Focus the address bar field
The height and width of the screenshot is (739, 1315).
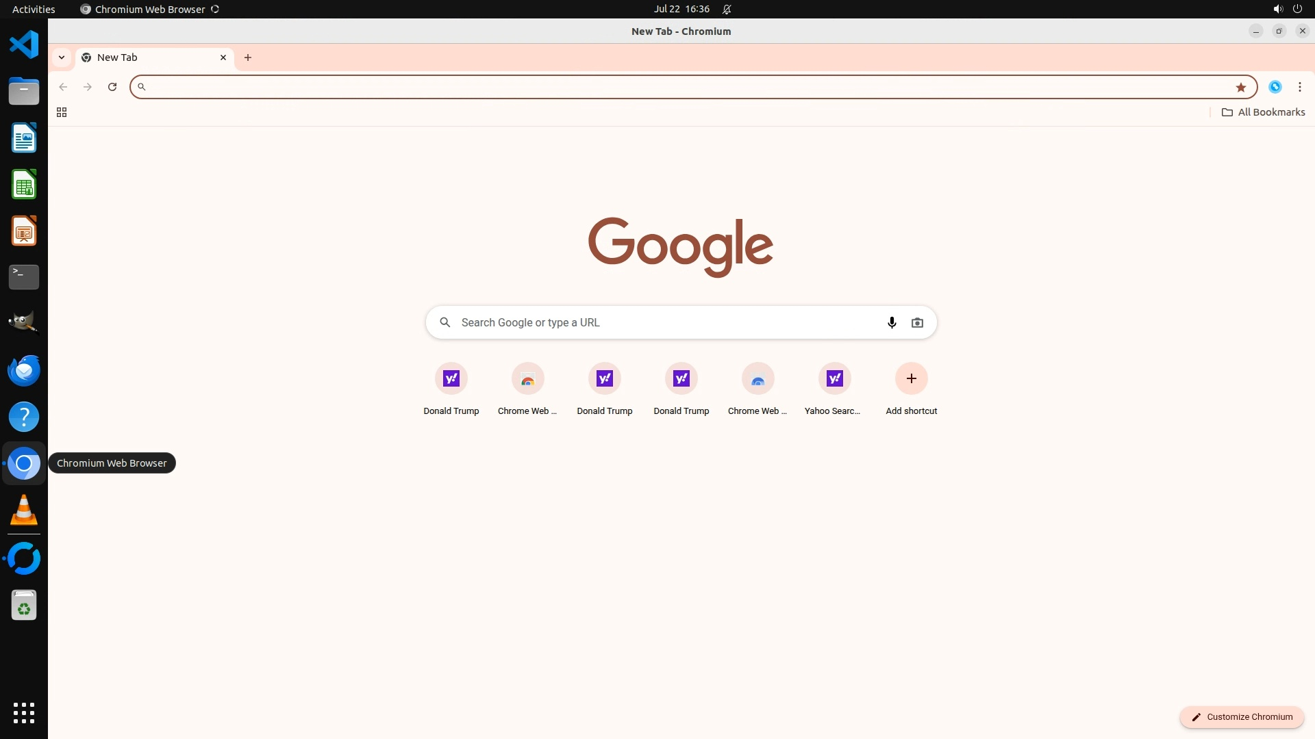(x=685, y=87)
